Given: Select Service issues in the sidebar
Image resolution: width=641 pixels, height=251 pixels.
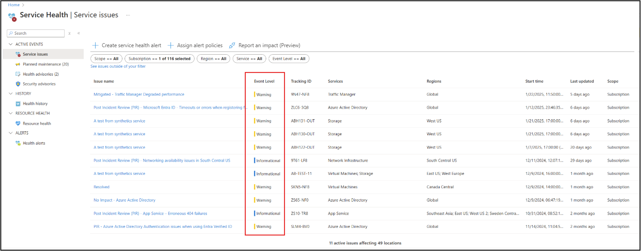Looking at the screenshot, I should point(42,54).
